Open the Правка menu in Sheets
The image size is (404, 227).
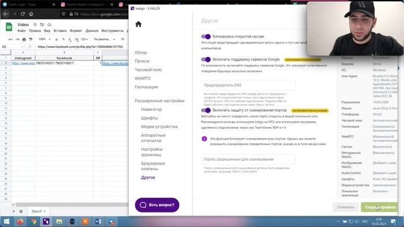[35, 31]
